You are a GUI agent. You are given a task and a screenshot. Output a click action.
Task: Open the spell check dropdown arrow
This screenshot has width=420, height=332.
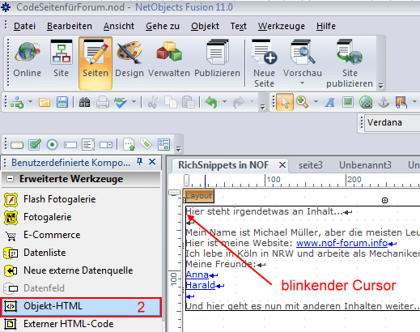point(134,102)
